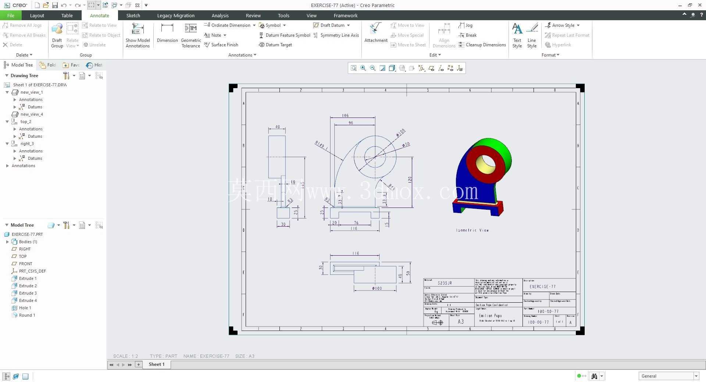Click Cleanup Dimensions
This screenshot has height=382, width=706.
[482, 45]
